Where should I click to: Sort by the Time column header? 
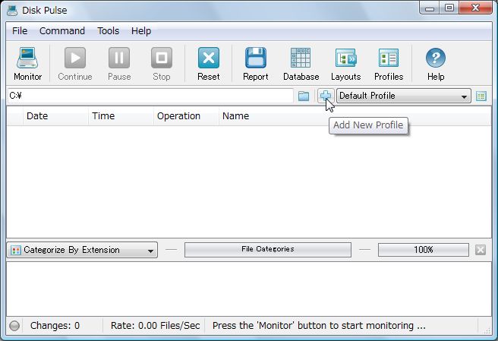pos(121,116)
